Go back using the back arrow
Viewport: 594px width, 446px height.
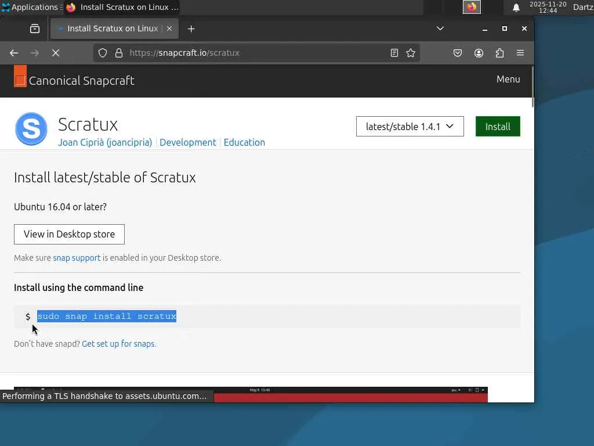click(14, 53)
